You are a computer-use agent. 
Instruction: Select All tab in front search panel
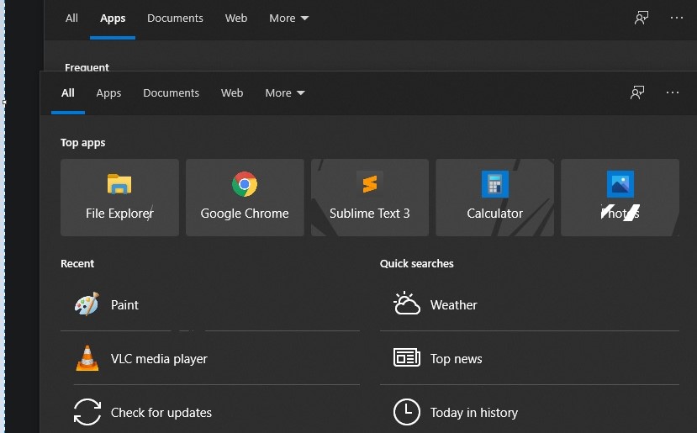click(68, 93)
